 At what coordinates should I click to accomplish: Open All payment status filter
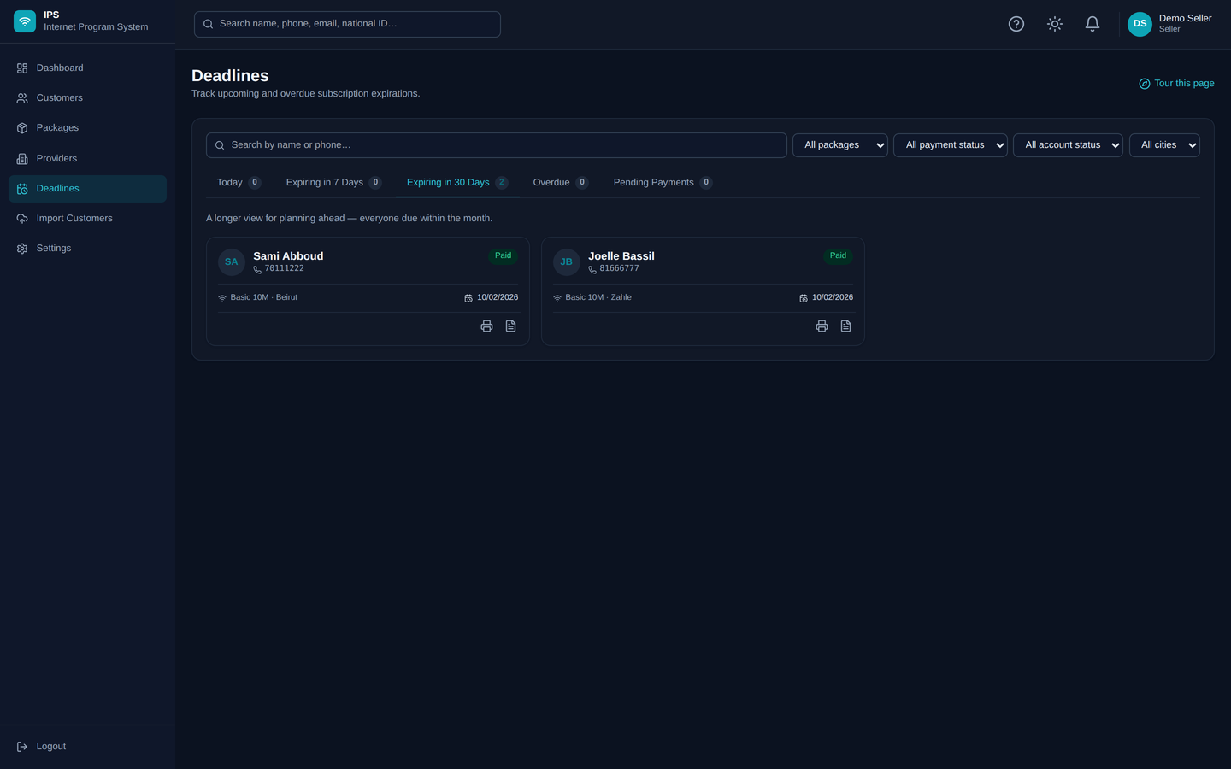[951, 145]
